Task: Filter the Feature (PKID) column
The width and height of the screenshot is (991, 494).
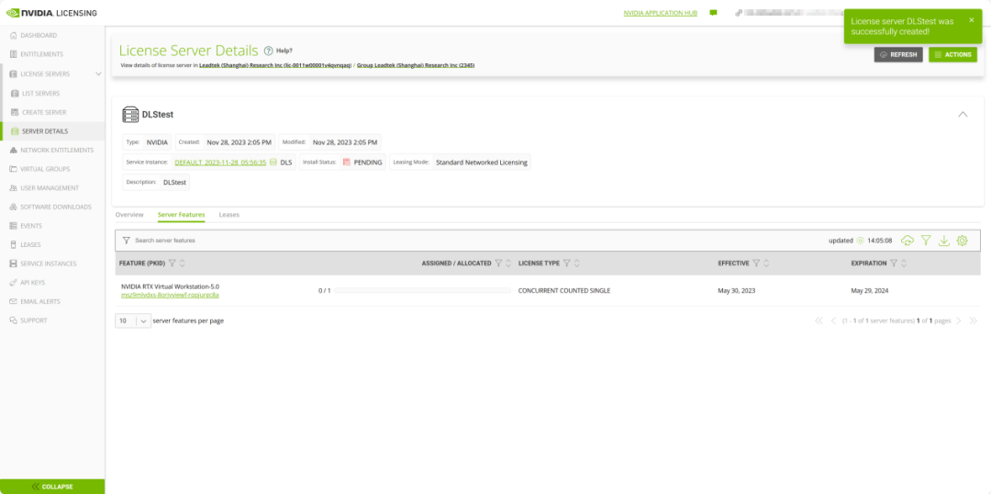Action: pos(172,264)
